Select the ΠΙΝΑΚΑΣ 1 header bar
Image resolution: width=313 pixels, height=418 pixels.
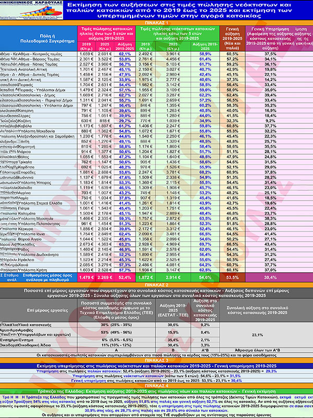[156, 22]
